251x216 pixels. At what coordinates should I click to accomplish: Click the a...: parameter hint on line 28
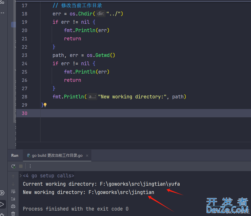92,97
